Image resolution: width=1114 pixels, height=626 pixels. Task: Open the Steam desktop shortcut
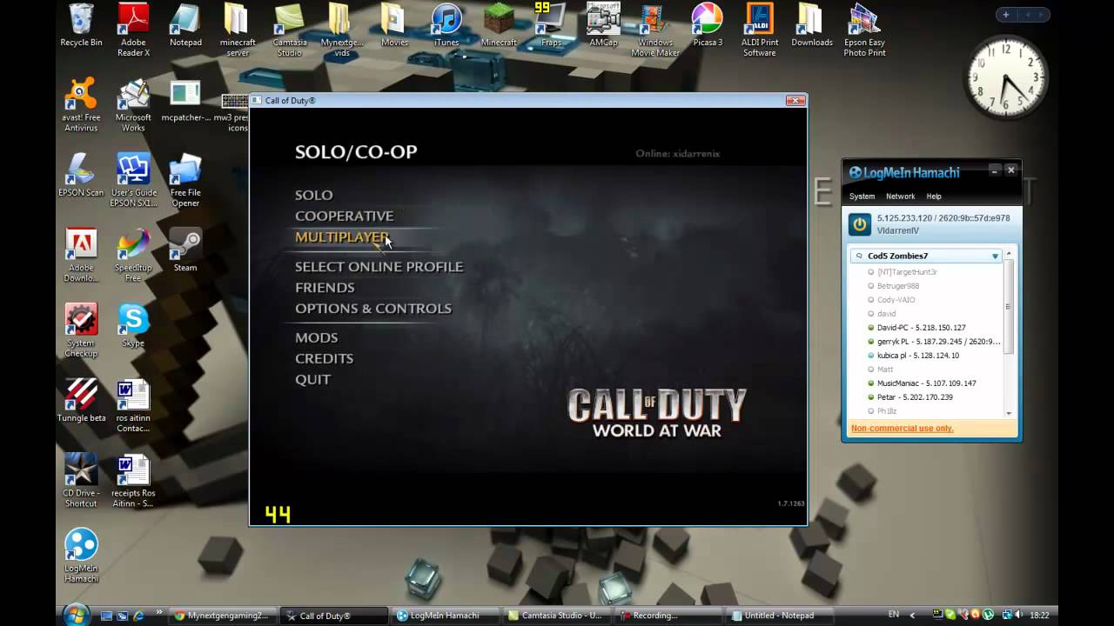[x=185, y=251]
